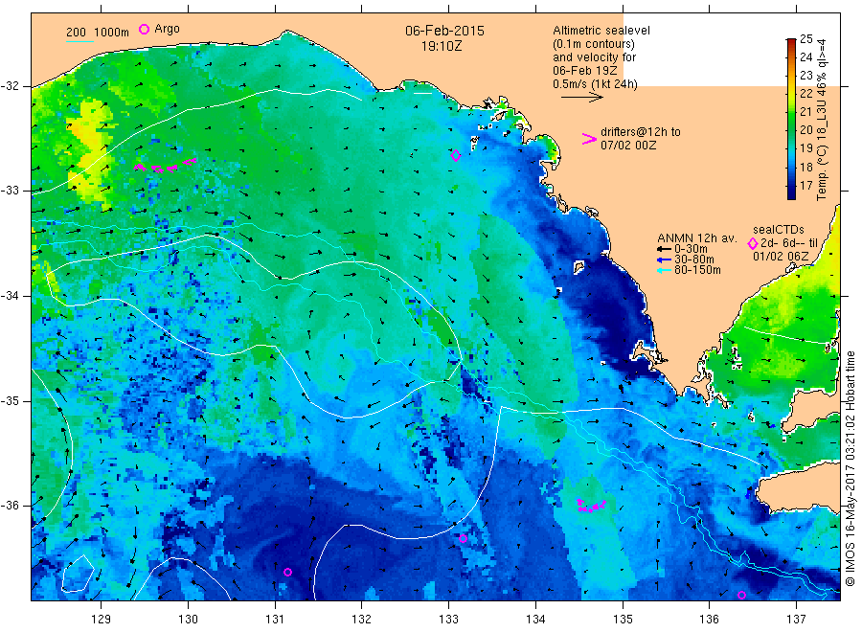Click the cyan 200m isobath legend line
The height and width of the screenshot is (632, 862).
[x=79, y=41]
